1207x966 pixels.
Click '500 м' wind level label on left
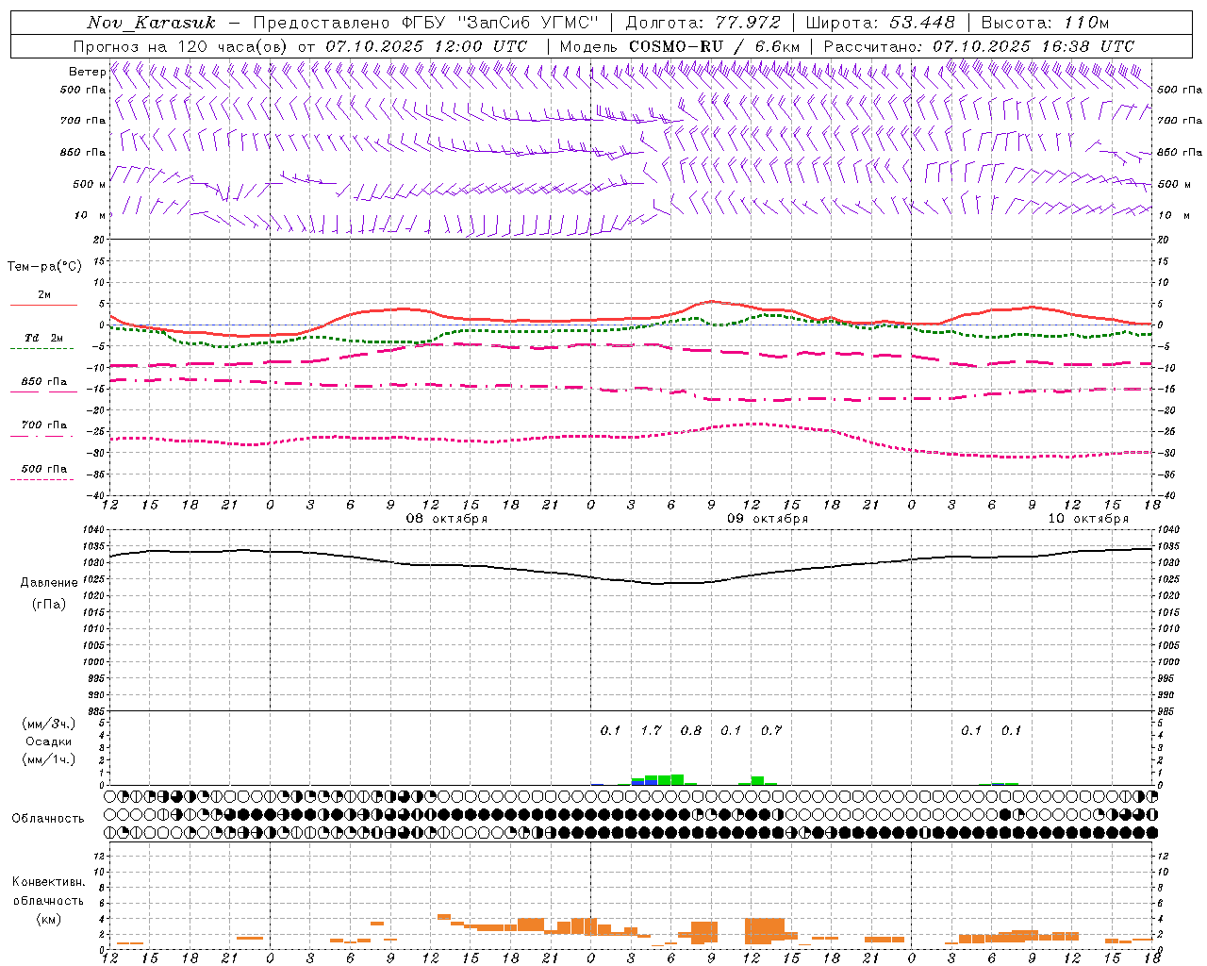90,184
